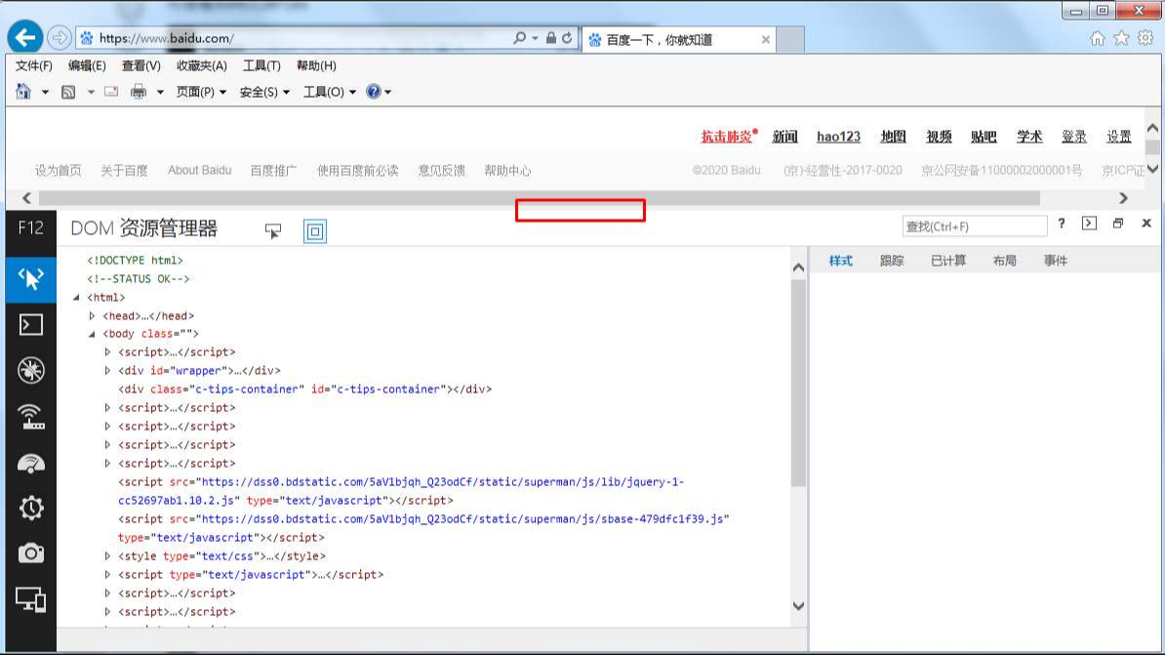The width and height of the screenshot is (1165, 655).
Task: Unpin the F12 tools into separate window
Action: point(1117,224)
